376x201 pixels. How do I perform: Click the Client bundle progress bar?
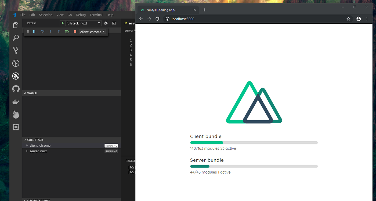(x=254, y=142)
